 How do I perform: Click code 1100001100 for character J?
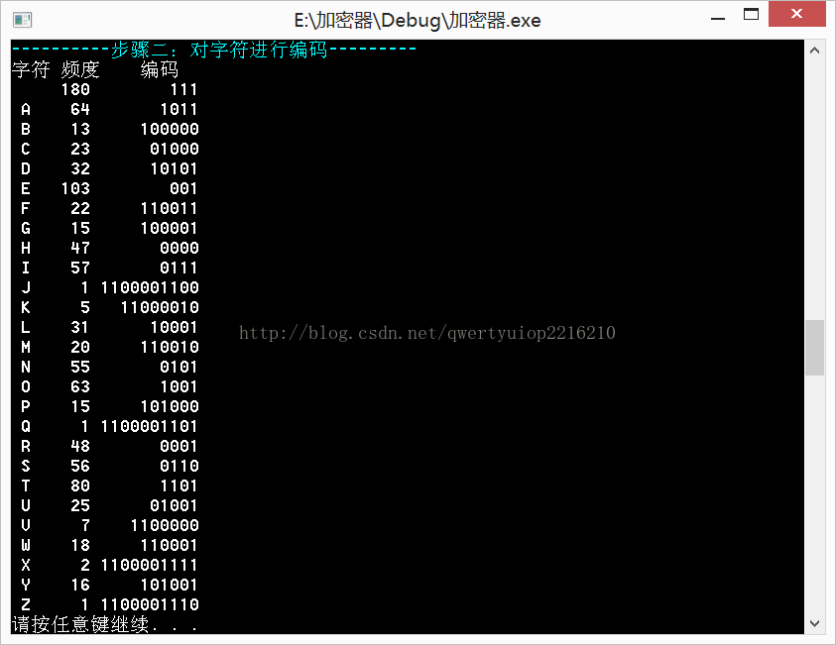tap(150, 287)
